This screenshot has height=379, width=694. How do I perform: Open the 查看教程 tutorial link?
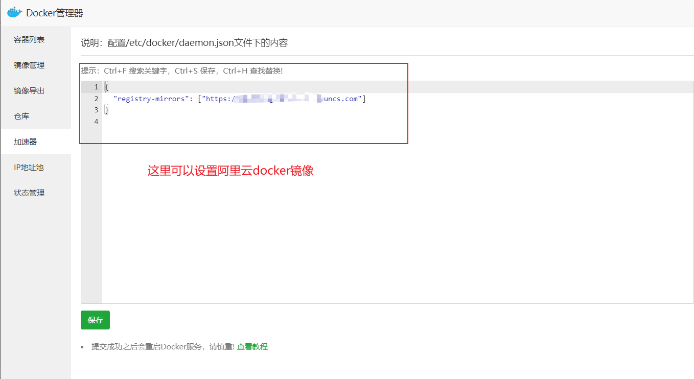tap(252, 346)
